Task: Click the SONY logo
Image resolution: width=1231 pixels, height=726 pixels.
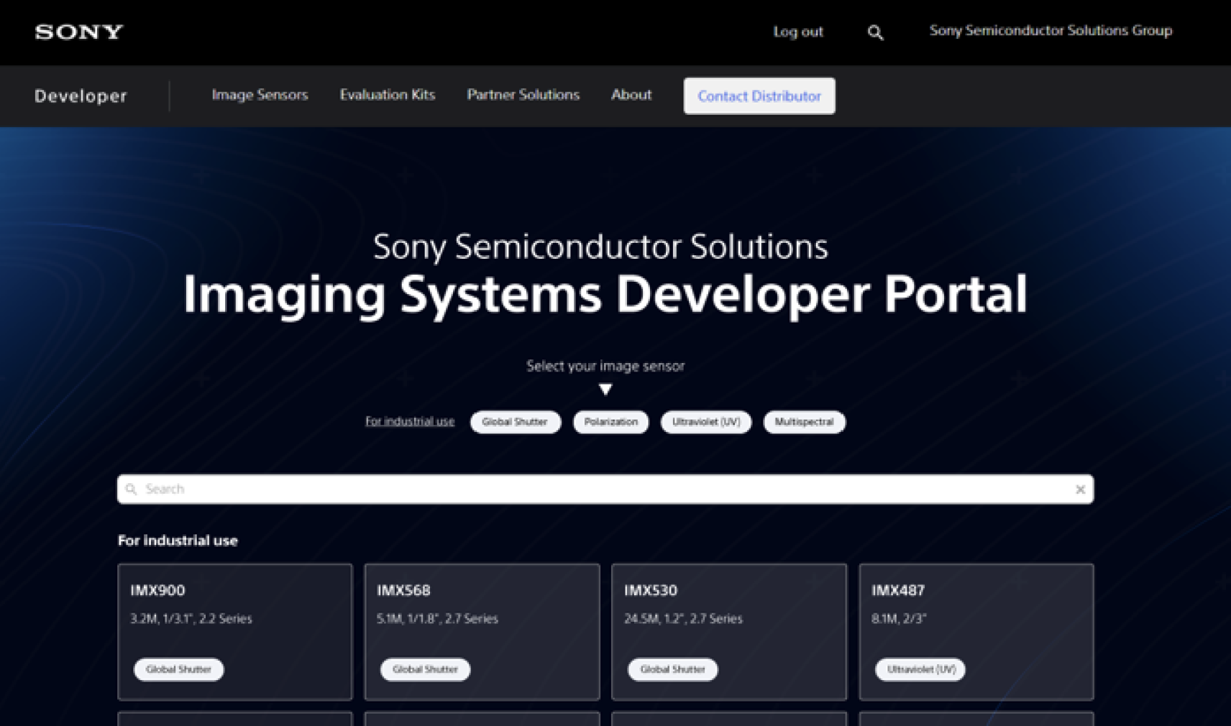Action: coord(79,32)
